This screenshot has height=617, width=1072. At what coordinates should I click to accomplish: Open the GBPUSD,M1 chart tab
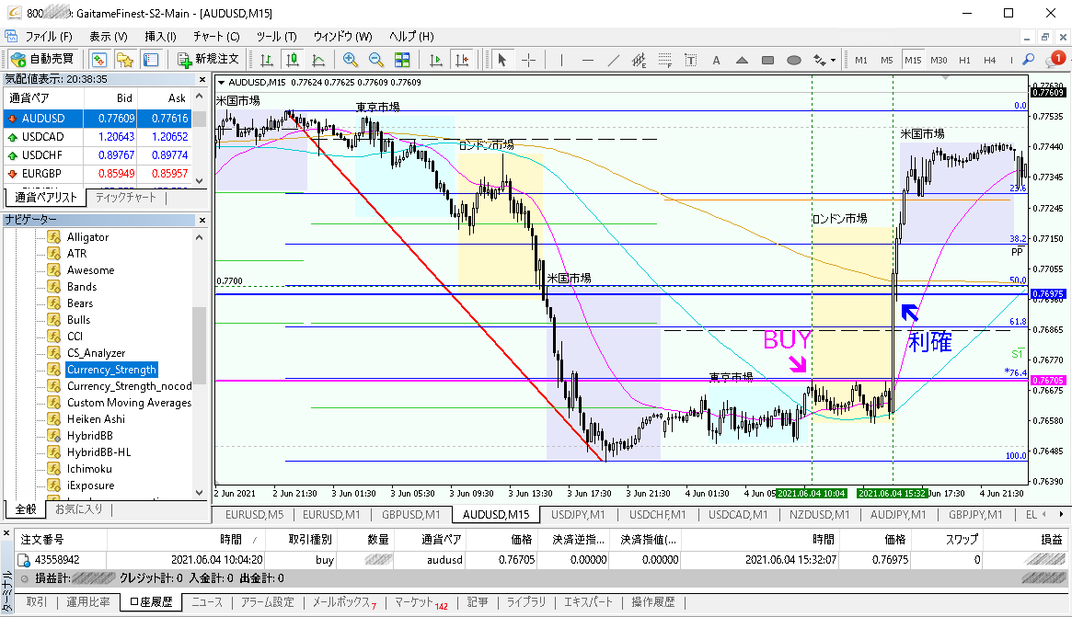[411, 515]
